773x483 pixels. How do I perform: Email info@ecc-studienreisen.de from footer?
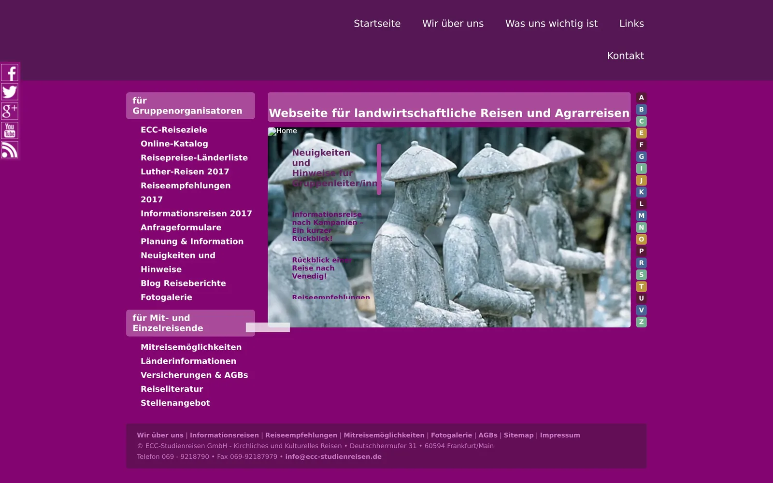point(333,457)
